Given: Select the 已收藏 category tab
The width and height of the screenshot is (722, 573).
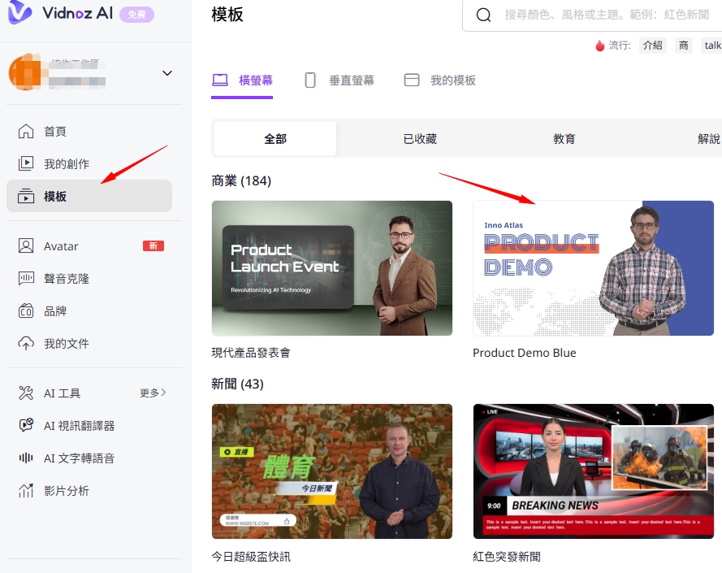Looking at the screenshot, I should [x=420, y=138].
